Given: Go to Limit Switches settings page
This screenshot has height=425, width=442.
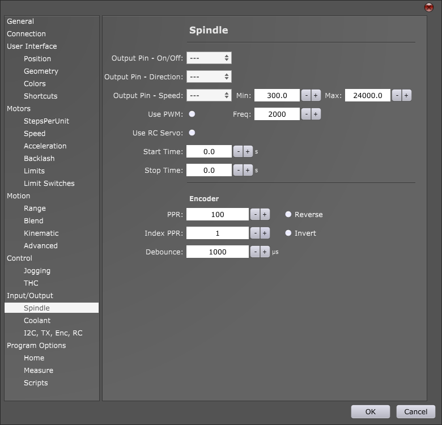Looking at the screenshot, I should 49,184.
